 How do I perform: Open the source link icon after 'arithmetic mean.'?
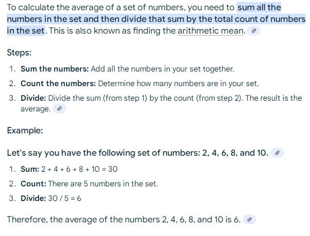(254, 31)
